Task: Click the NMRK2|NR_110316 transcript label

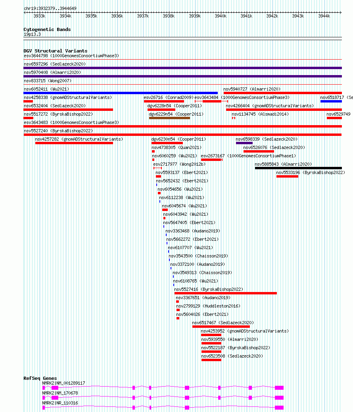Action: click(x=60, y=403)
